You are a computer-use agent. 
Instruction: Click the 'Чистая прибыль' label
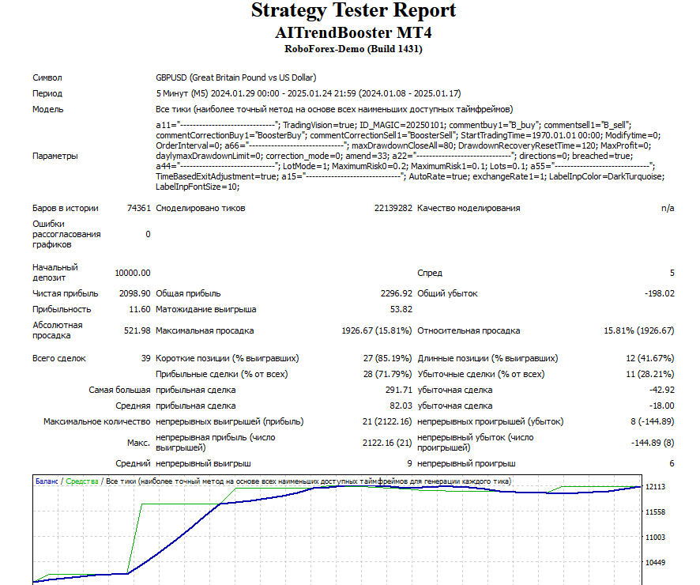point(65,293)
